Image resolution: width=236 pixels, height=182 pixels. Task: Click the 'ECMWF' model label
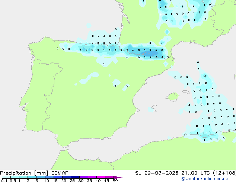pyautogui.click(x=60, y=173)
